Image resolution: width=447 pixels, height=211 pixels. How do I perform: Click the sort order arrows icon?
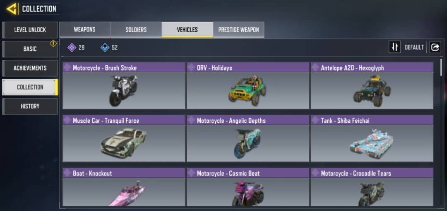[395, 47]
